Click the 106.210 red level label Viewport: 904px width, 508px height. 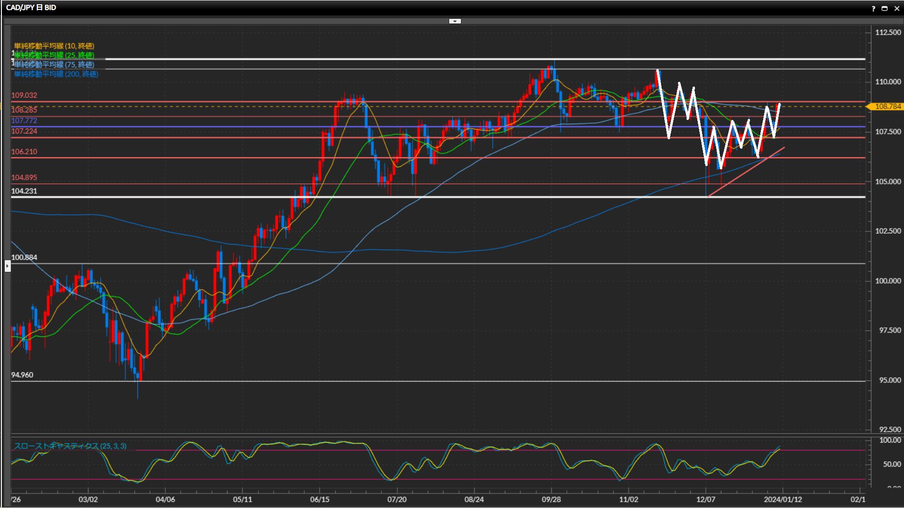click(24, 151)
